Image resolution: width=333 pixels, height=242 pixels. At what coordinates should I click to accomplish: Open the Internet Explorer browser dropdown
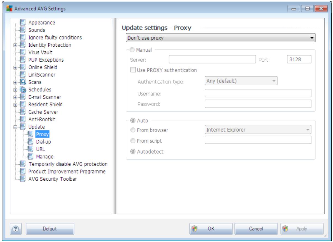click(258, 129)
